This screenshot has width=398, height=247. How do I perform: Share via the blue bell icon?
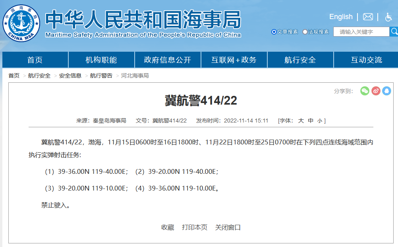pyautogui.click(x=386, y=91)
